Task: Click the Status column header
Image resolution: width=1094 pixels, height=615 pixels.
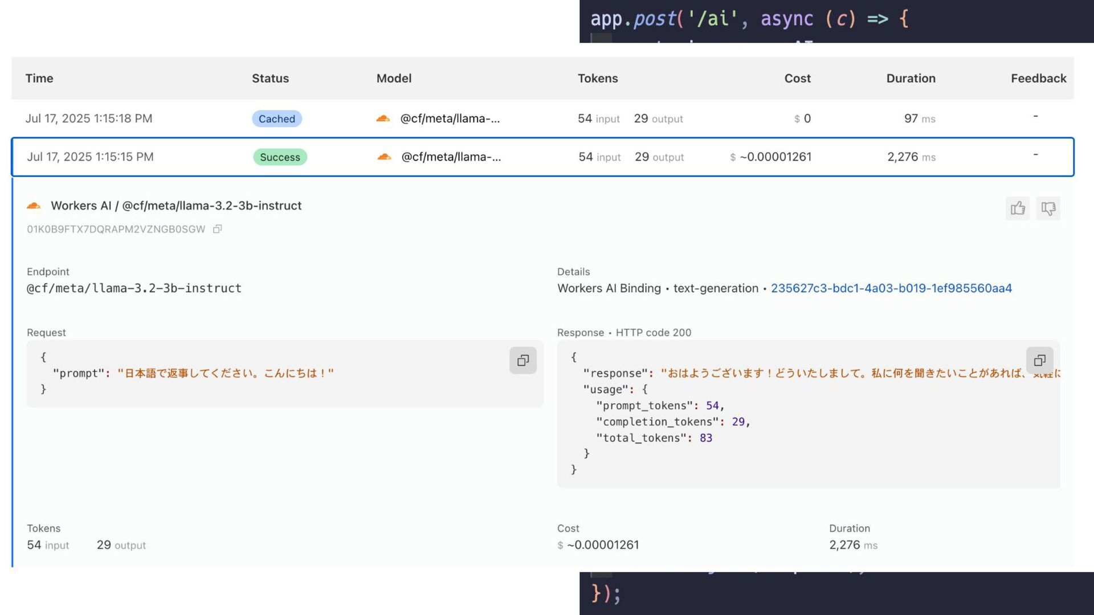Action: click(x=270, y=78)
